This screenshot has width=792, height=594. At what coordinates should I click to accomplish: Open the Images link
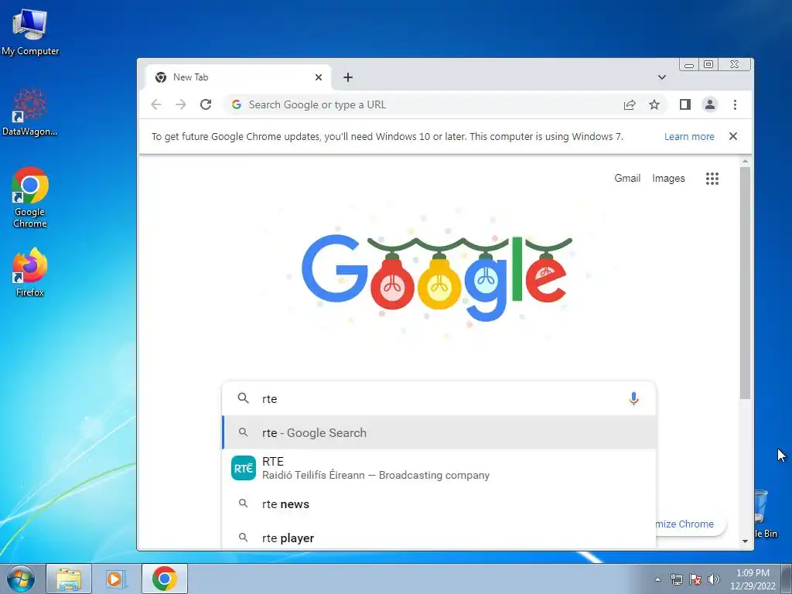click(x=668, y=179)
